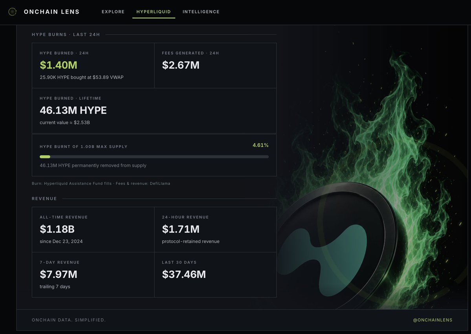Click the Last 30 Days $37.46M card
This screenshot has height=334, width=471.
215,275
